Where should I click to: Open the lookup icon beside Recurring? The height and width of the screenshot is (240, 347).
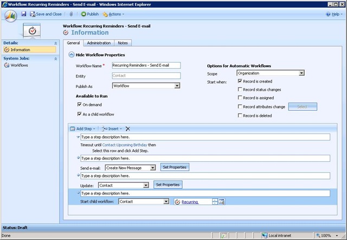(222, 201)
